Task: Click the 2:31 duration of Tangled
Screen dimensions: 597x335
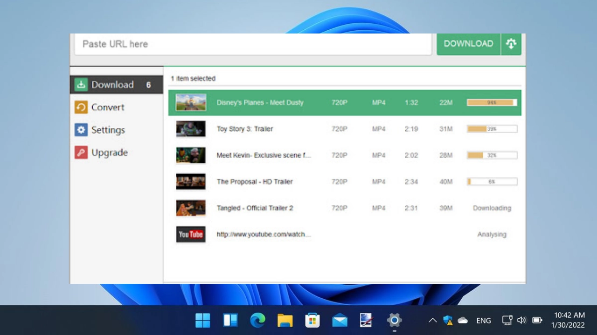Action: [x=411, y=208]
